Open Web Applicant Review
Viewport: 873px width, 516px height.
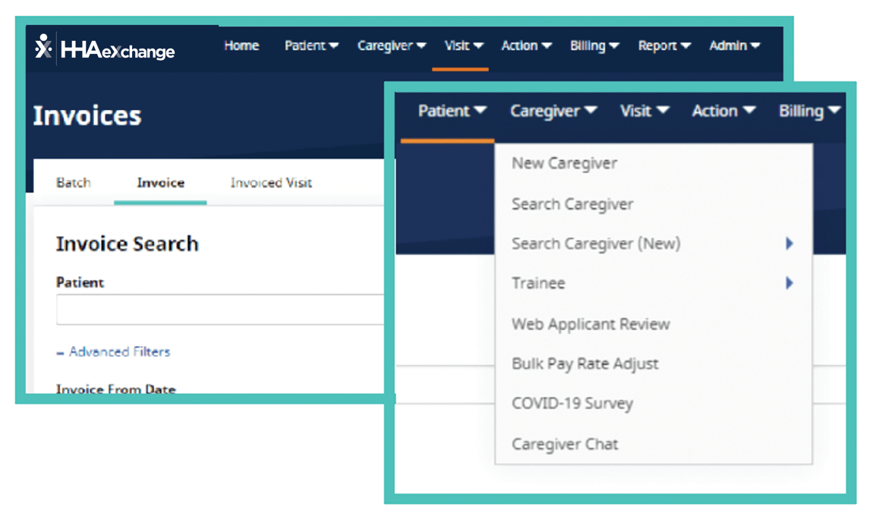(x=590, y=324)
